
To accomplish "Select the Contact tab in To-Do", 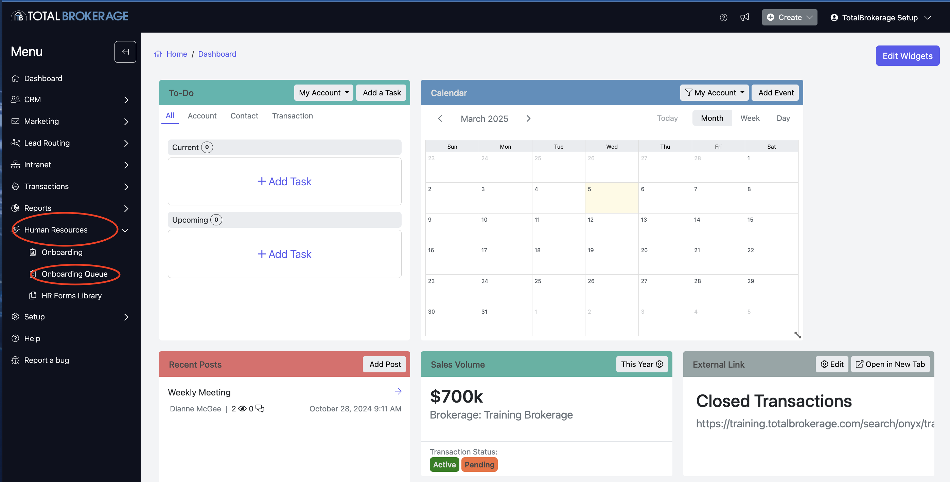I will (x=244, y=116).
